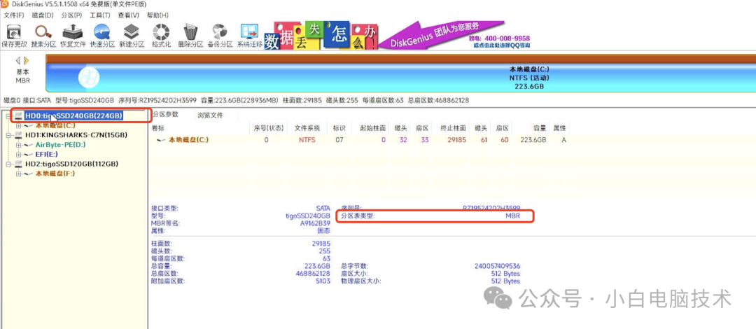
Task: Click the 文件系统 column header
Action: pos(307,128)
